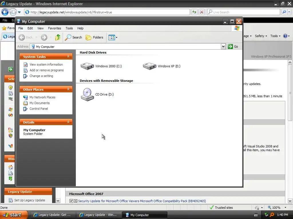This screenshot has height=219, width=293.
Task: Click the Windows Start button
Action: 14,215
